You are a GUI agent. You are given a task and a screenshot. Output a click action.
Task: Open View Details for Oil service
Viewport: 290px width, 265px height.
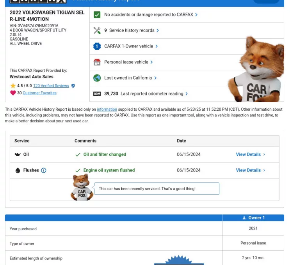tap(250, 155)
